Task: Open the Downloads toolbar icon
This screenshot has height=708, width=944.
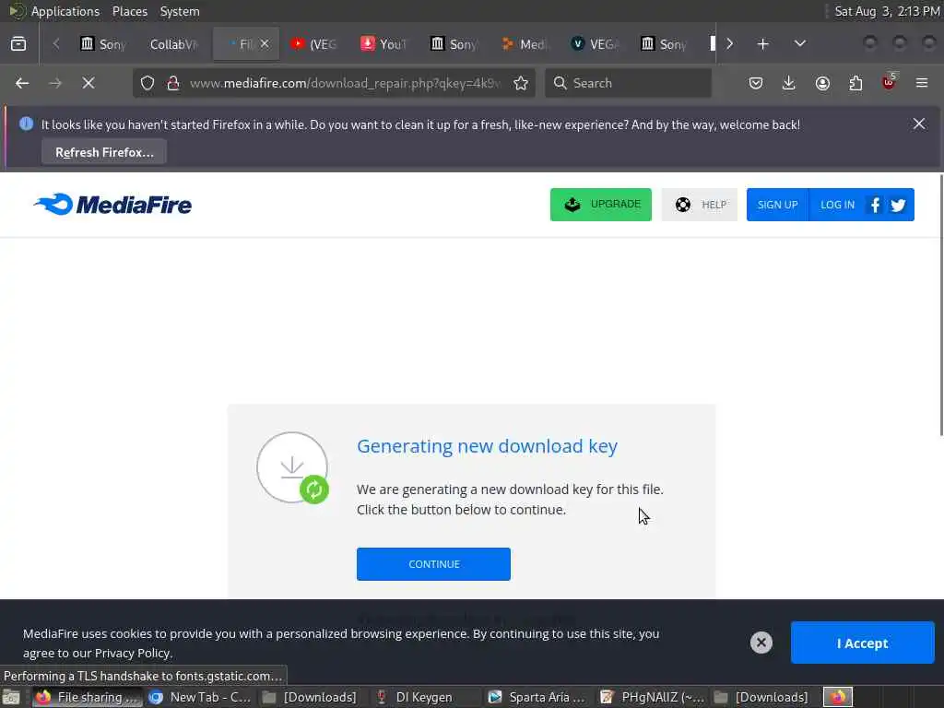Action: (789, 83)
